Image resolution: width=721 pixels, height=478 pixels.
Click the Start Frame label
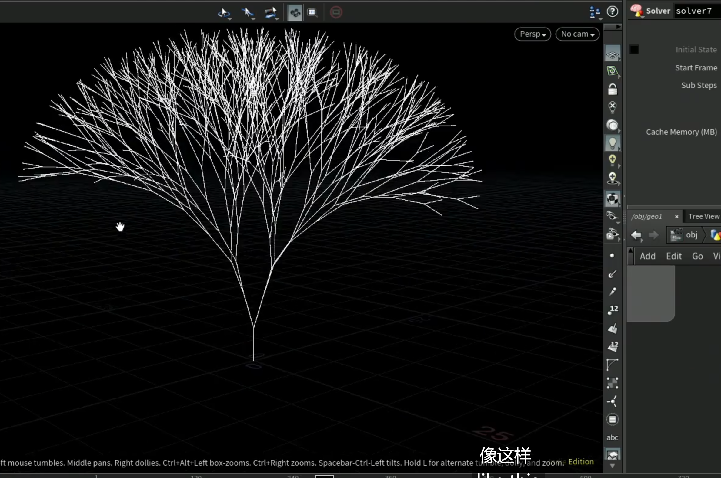[x=696, y=68]
